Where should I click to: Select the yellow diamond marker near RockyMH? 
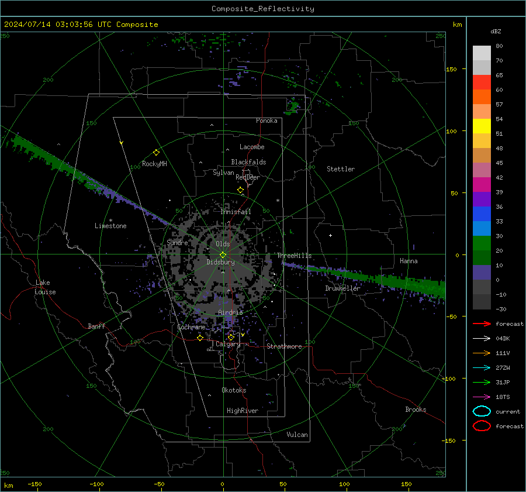pyautogui.click(x=156, y=153)
